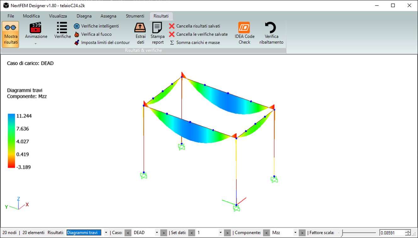
Task: Switch to the Strumenti tab
Action: click(x=135, y=16)
